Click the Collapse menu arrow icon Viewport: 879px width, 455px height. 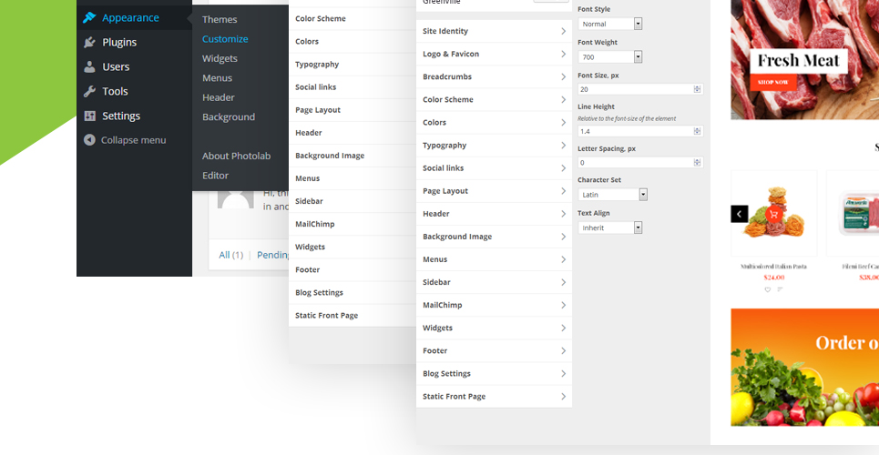[x=89, y=140]
